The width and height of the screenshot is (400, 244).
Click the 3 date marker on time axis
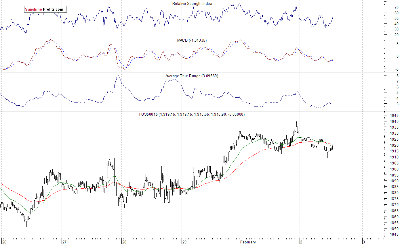click(365, 242)
